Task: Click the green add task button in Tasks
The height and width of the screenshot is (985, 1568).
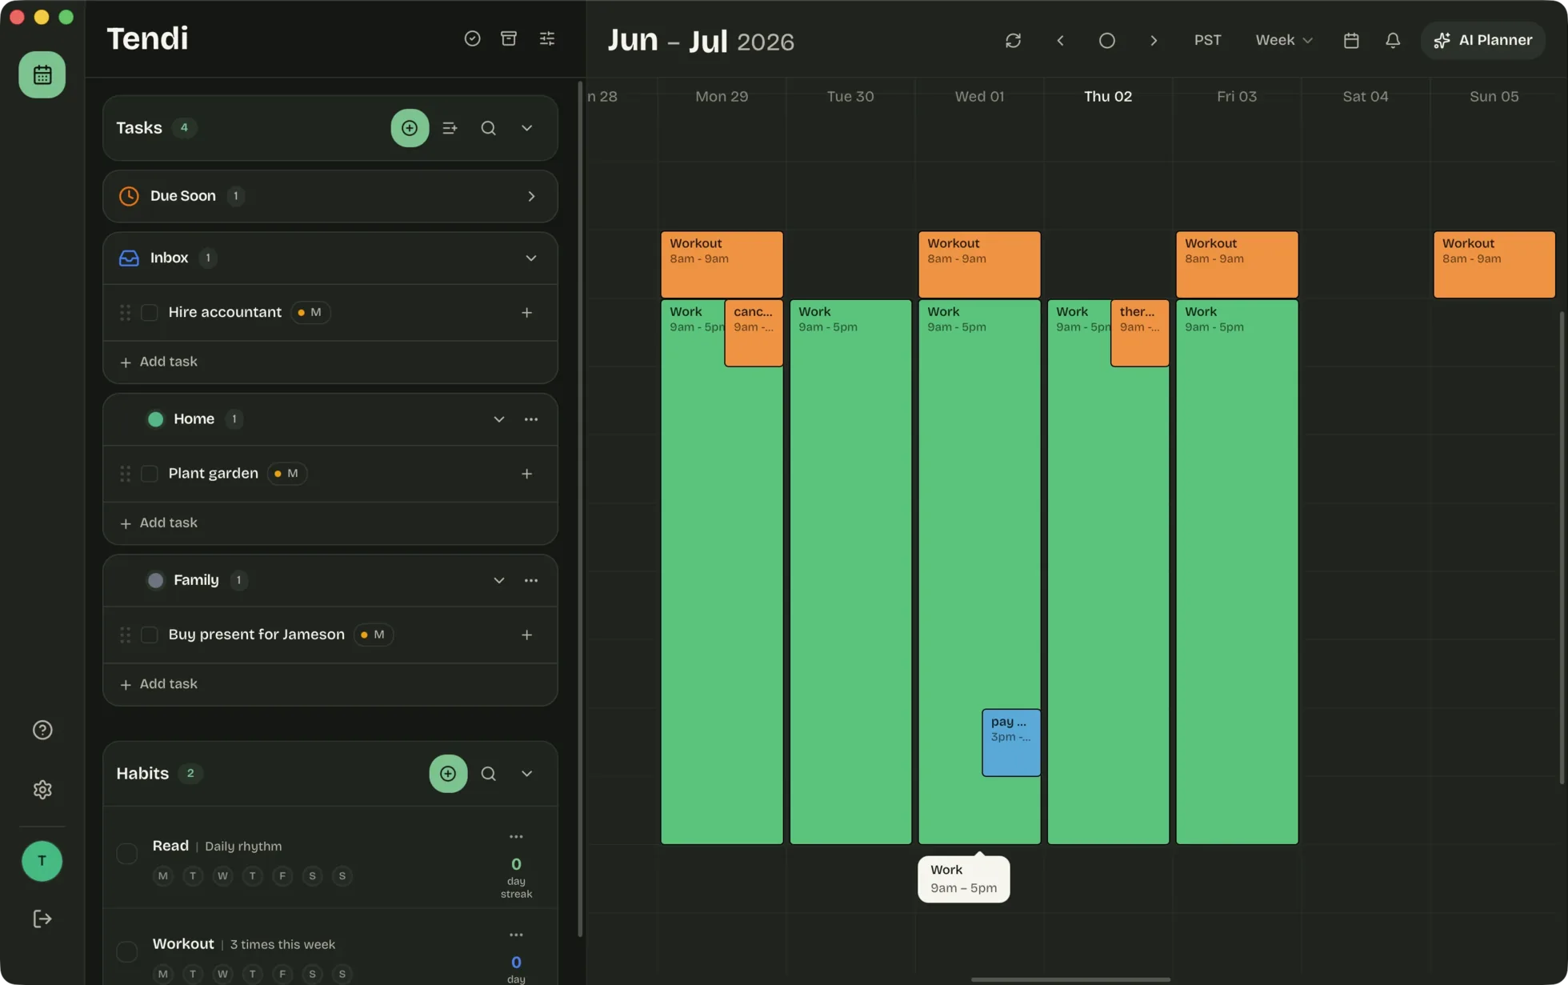Action: (x=410, y=128)
